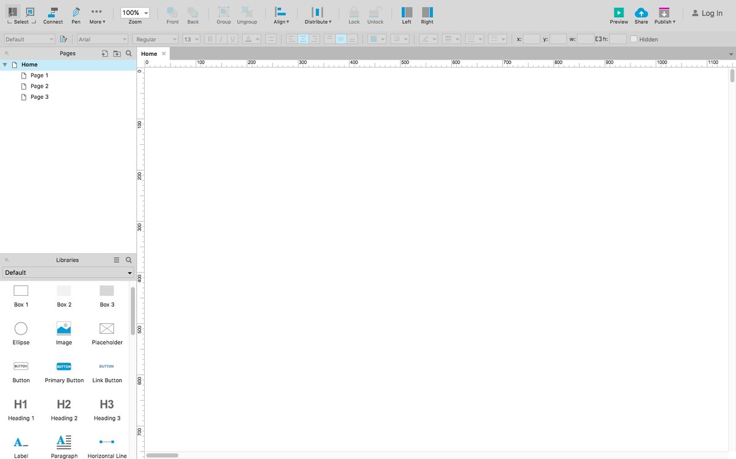This screenshot has width=736, height=459.
Task: Click the w width input field
Action: click(586, 39)
